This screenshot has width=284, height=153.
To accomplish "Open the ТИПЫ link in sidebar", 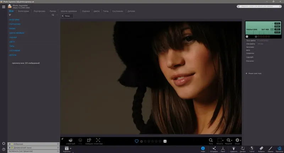I will point(12,46).
